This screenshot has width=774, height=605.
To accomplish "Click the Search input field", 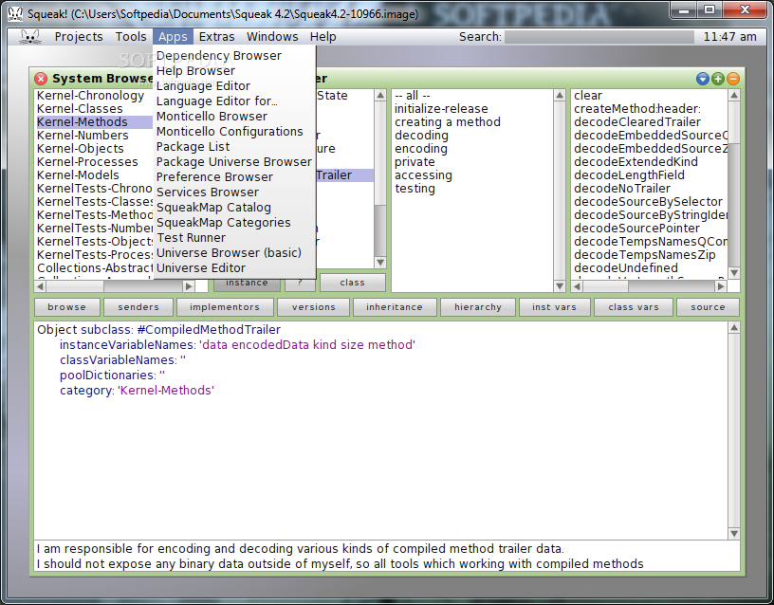I will click(x=599, y=37).
